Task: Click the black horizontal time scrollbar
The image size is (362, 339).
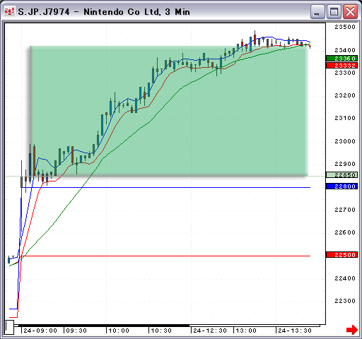Action: coord(101,326)
